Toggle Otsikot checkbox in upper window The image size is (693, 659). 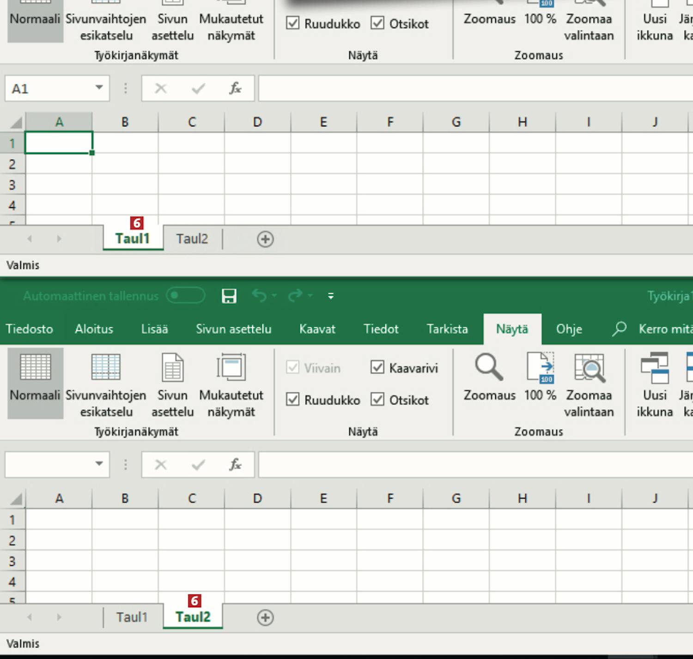point(377,23)
